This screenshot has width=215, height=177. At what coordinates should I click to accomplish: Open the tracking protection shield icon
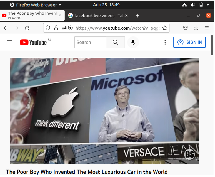pyautogui.click(x=48, y=28)
